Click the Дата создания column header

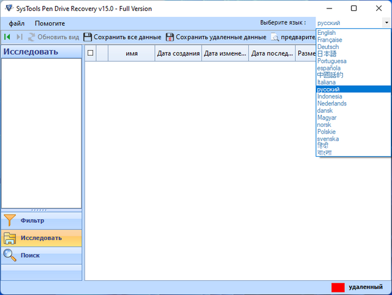tap(178, 54)
